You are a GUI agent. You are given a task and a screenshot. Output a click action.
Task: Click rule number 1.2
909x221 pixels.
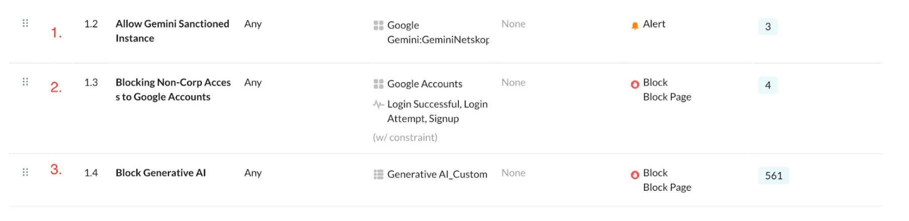pos(91,24)
